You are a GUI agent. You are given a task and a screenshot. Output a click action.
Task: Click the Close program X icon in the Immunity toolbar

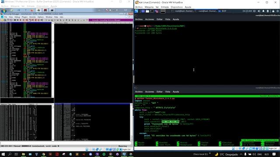click(17, 20)
